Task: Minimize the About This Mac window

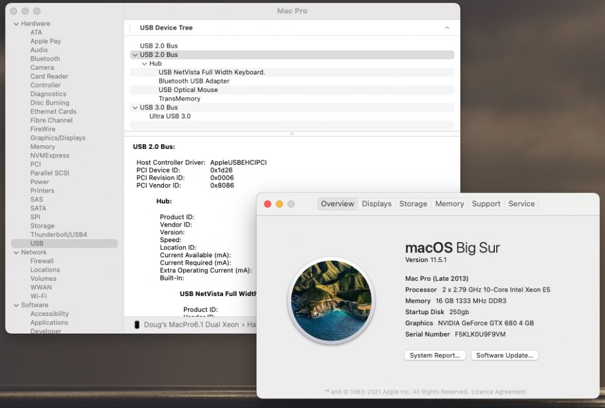Action: click(280, 204)
